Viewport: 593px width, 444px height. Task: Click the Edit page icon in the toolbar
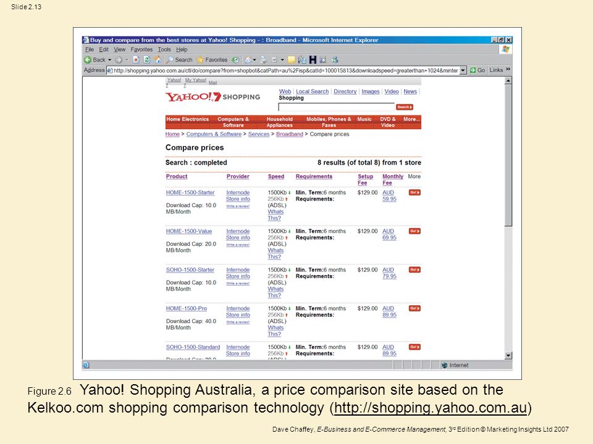pyautogui.click(x=274, y=60)
